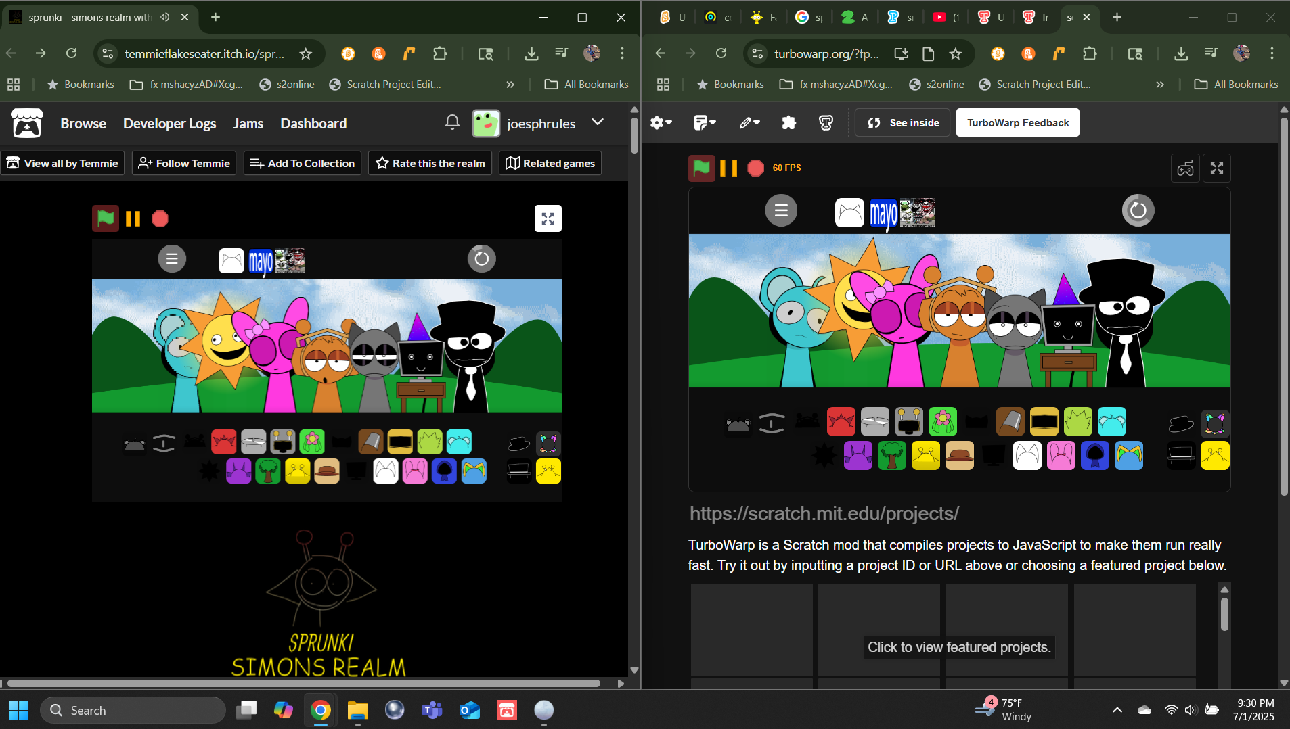Open Microsoft Teams from taskbar
The height and width of the screenshot is (729, 1290).
[x=432, y=710]
